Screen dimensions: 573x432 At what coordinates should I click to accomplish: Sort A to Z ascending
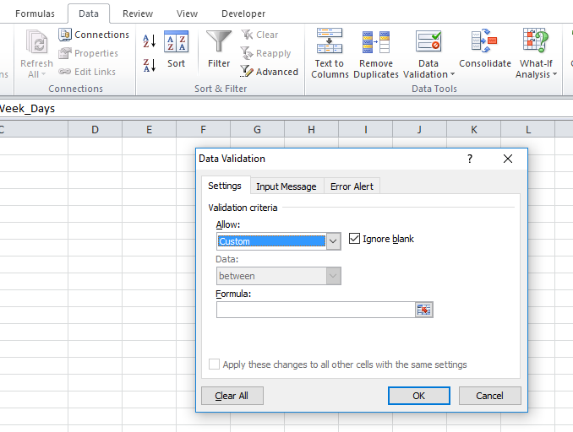[149, 40]
